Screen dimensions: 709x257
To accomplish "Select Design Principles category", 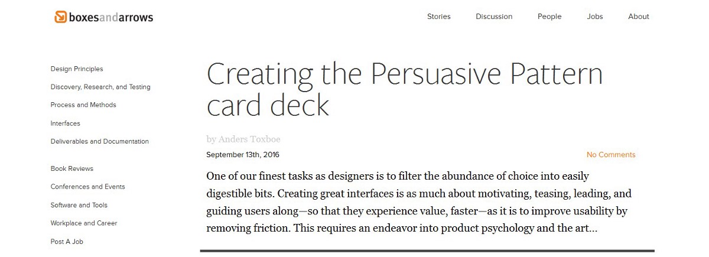I will 77,69.
